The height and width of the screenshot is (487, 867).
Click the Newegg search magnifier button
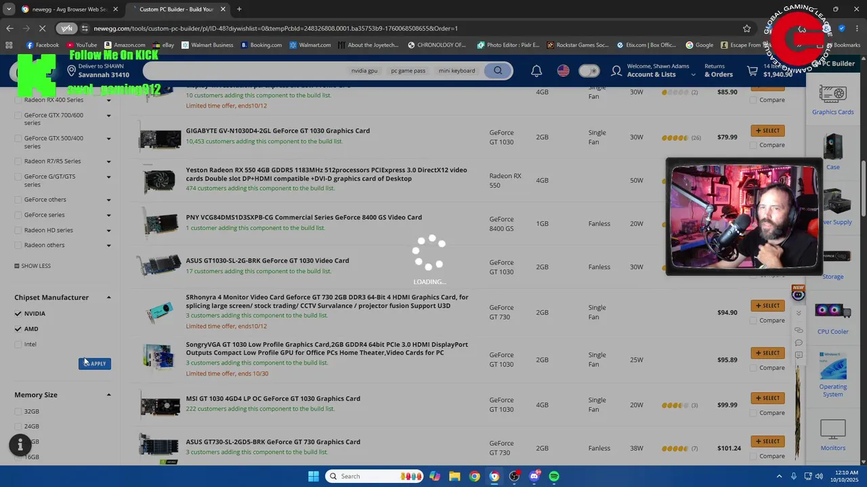[x=498, y=70]
